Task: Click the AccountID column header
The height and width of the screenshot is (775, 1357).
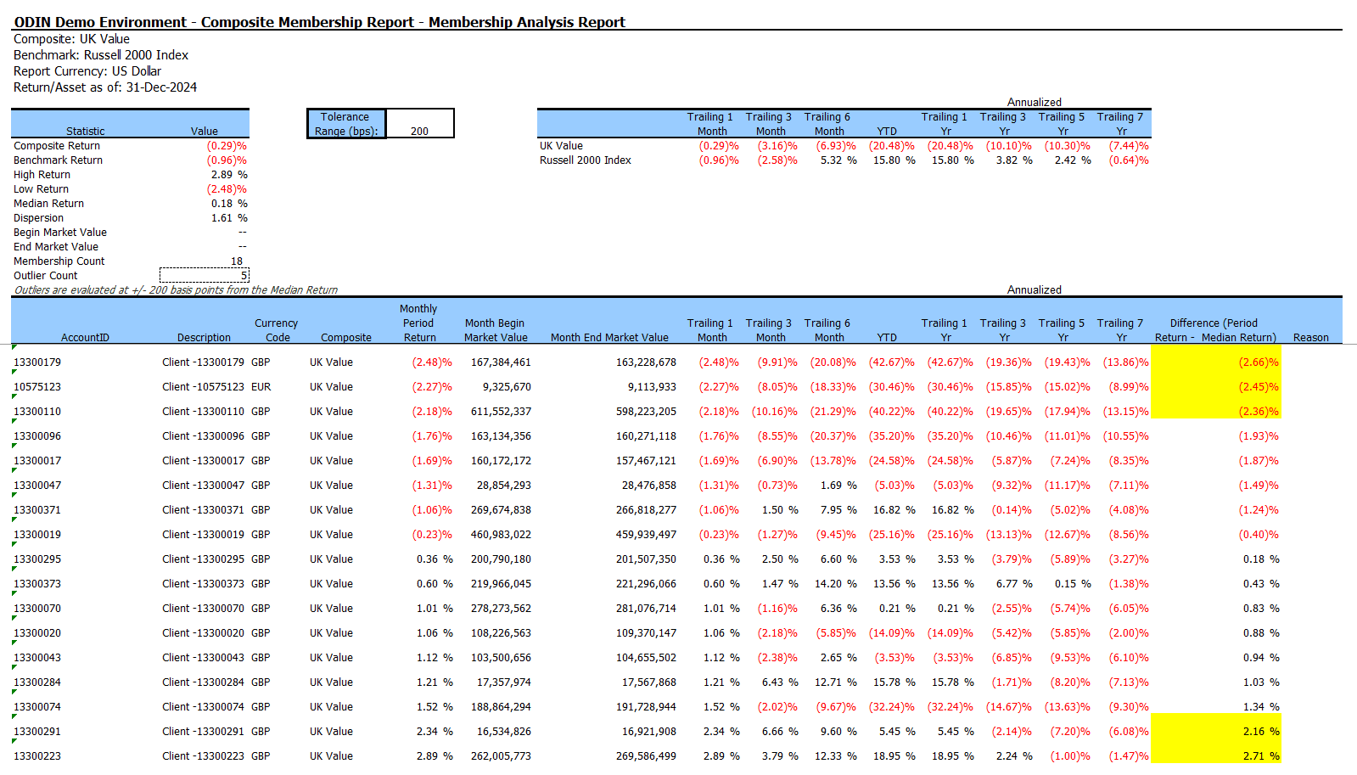Action: [85, 337]
